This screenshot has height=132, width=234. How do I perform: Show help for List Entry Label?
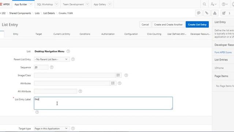pyautogui.click(x=37, y=112)
